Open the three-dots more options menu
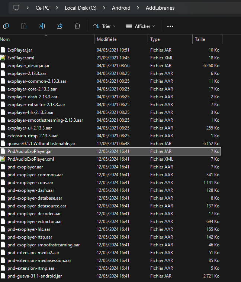The image size is (241, 282). click(x=170, y=26)
